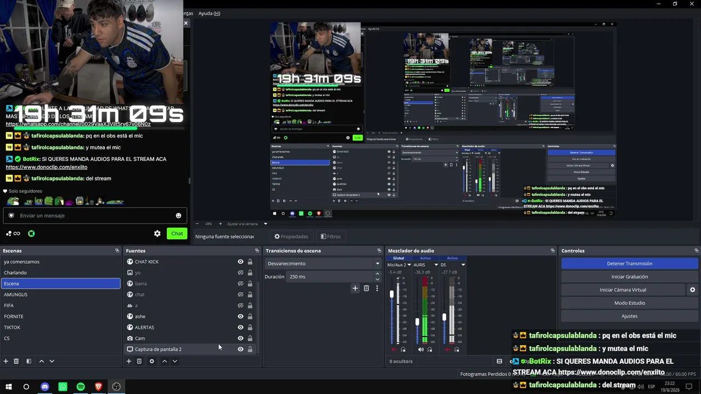Open Ajustes in Controles
The height and width of the screenshot is (394, 701).
point(629,316)
